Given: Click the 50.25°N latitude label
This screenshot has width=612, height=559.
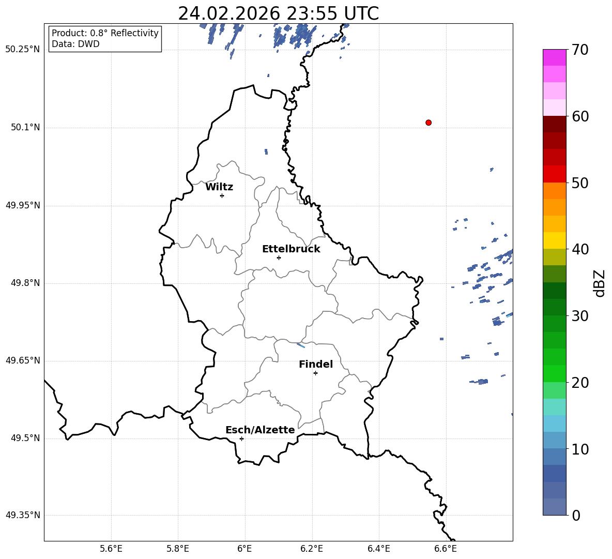Looking at the screenshot, I should coord(23,50).
